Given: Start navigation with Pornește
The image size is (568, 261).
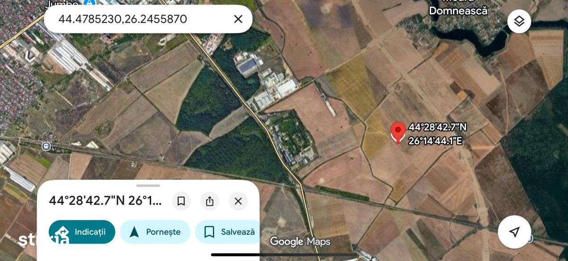Looking at the screenshot, I should pyautogui.click(x=155, y=232).
